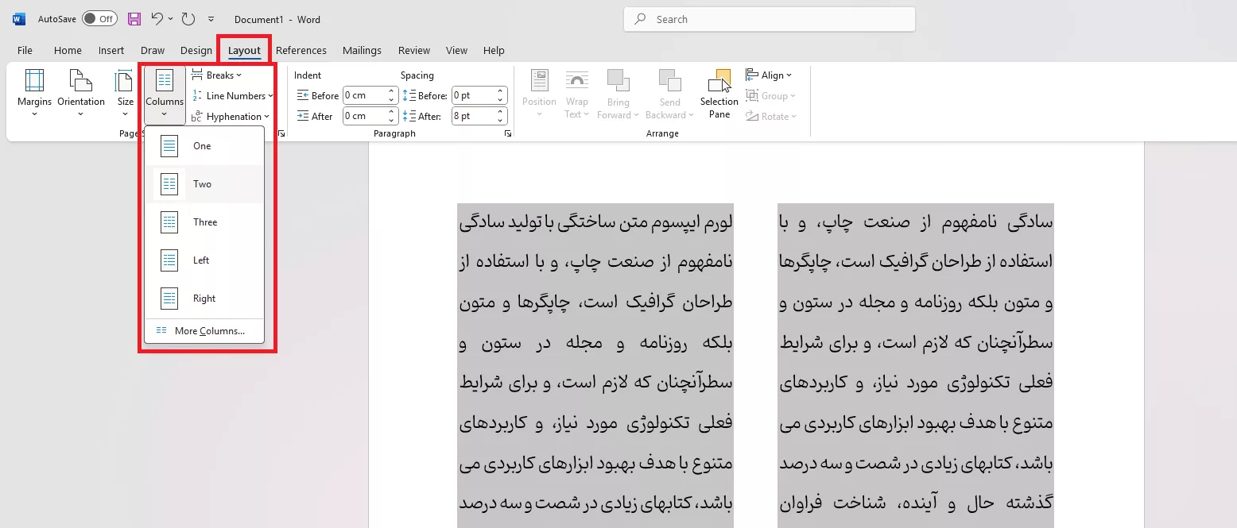Click the Indent Before value field
This screenshot has width=1237, height=528.
364,95
